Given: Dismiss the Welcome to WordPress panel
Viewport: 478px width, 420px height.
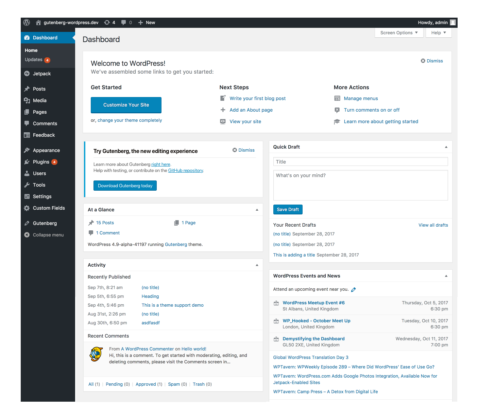Looking at the screenshot, I should pyautogui.click(x=432, y=61).
